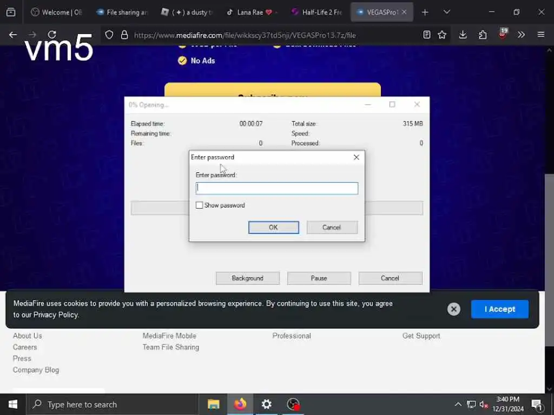List all tabs dropdown arrow
Viewport: 554px width, 415px height.
click(446, 12)
